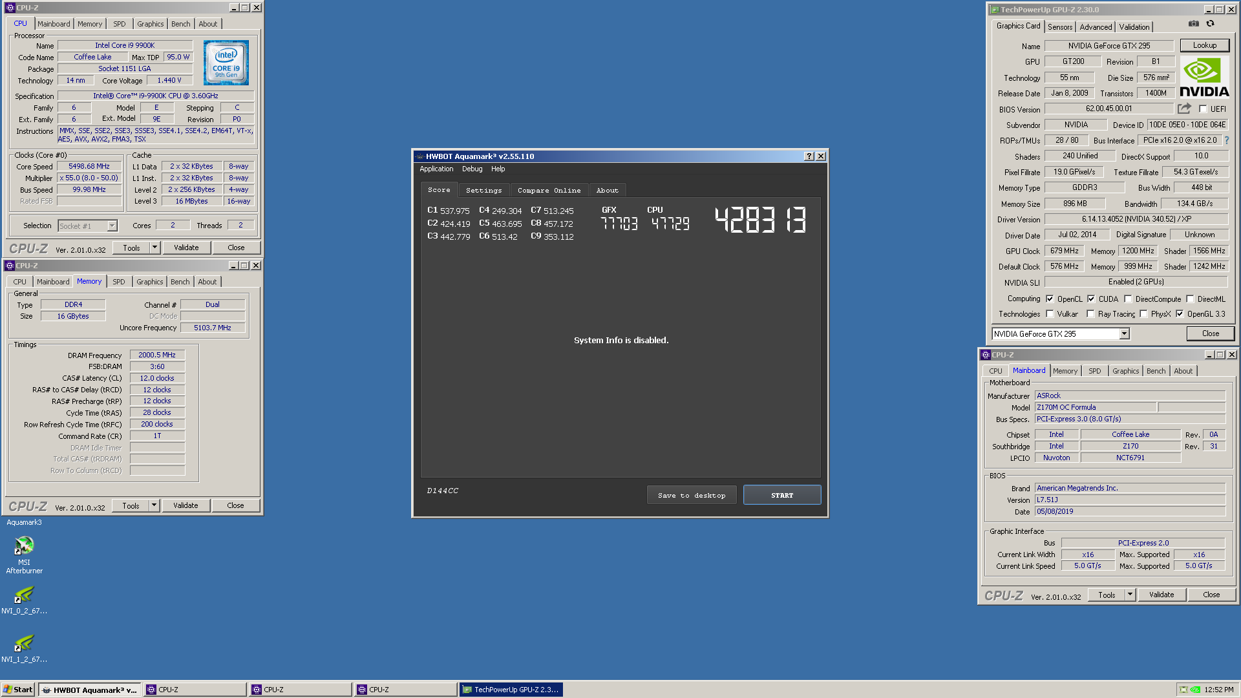Switch to first CPU-Z taskbar item
This screenshot has width=1241, height=698.
coord(195,690)
